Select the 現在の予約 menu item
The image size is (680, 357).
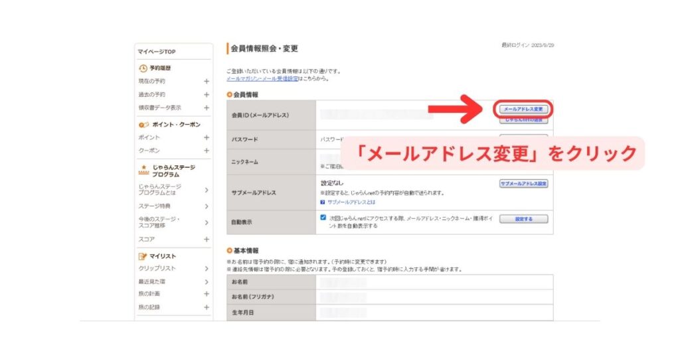152,81
